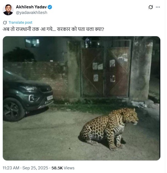This screenshot has width=167, height=173.
Task: Open the three-dot more options menu
Action: pos(158,7)
